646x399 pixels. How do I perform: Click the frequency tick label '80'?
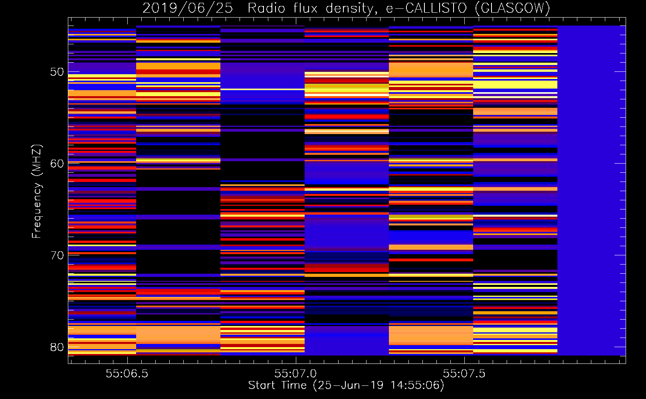57,347
